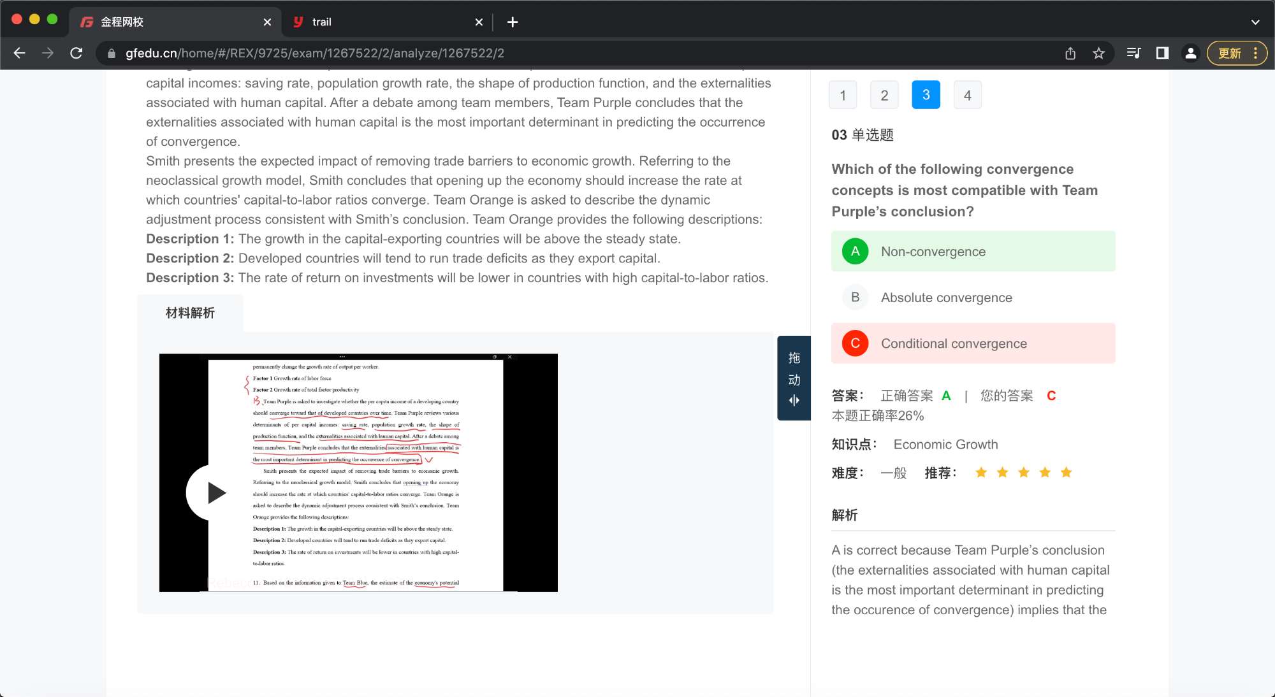Select option A Non-convergence
This screenshot has width=1275, height=697.
click(x=973, y=252)
